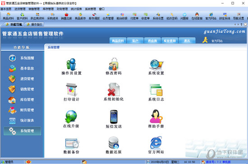
Task: Click 官方网站 icon in top toolbar
Action: coord(211,17)
